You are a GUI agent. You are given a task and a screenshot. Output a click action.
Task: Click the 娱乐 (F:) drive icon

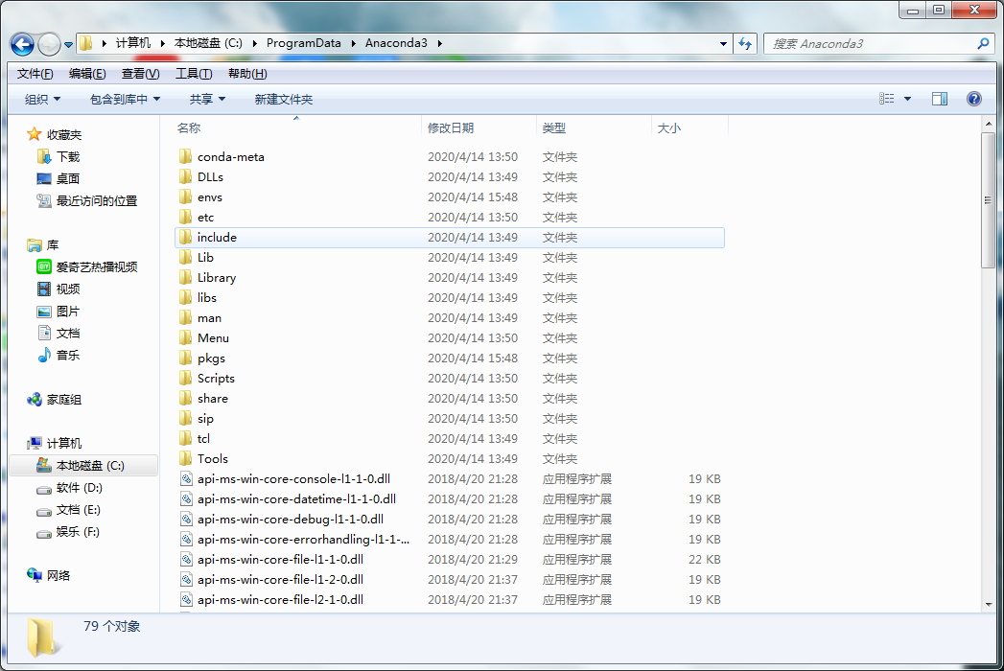pos(43,532)
